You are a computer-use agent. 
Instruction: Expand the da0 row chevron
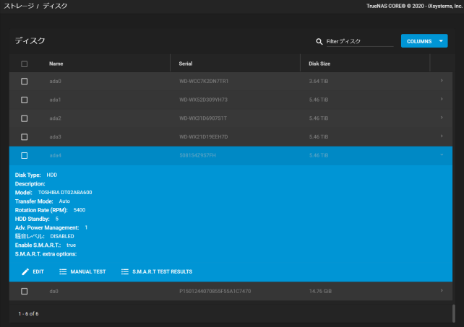point(441,291)
